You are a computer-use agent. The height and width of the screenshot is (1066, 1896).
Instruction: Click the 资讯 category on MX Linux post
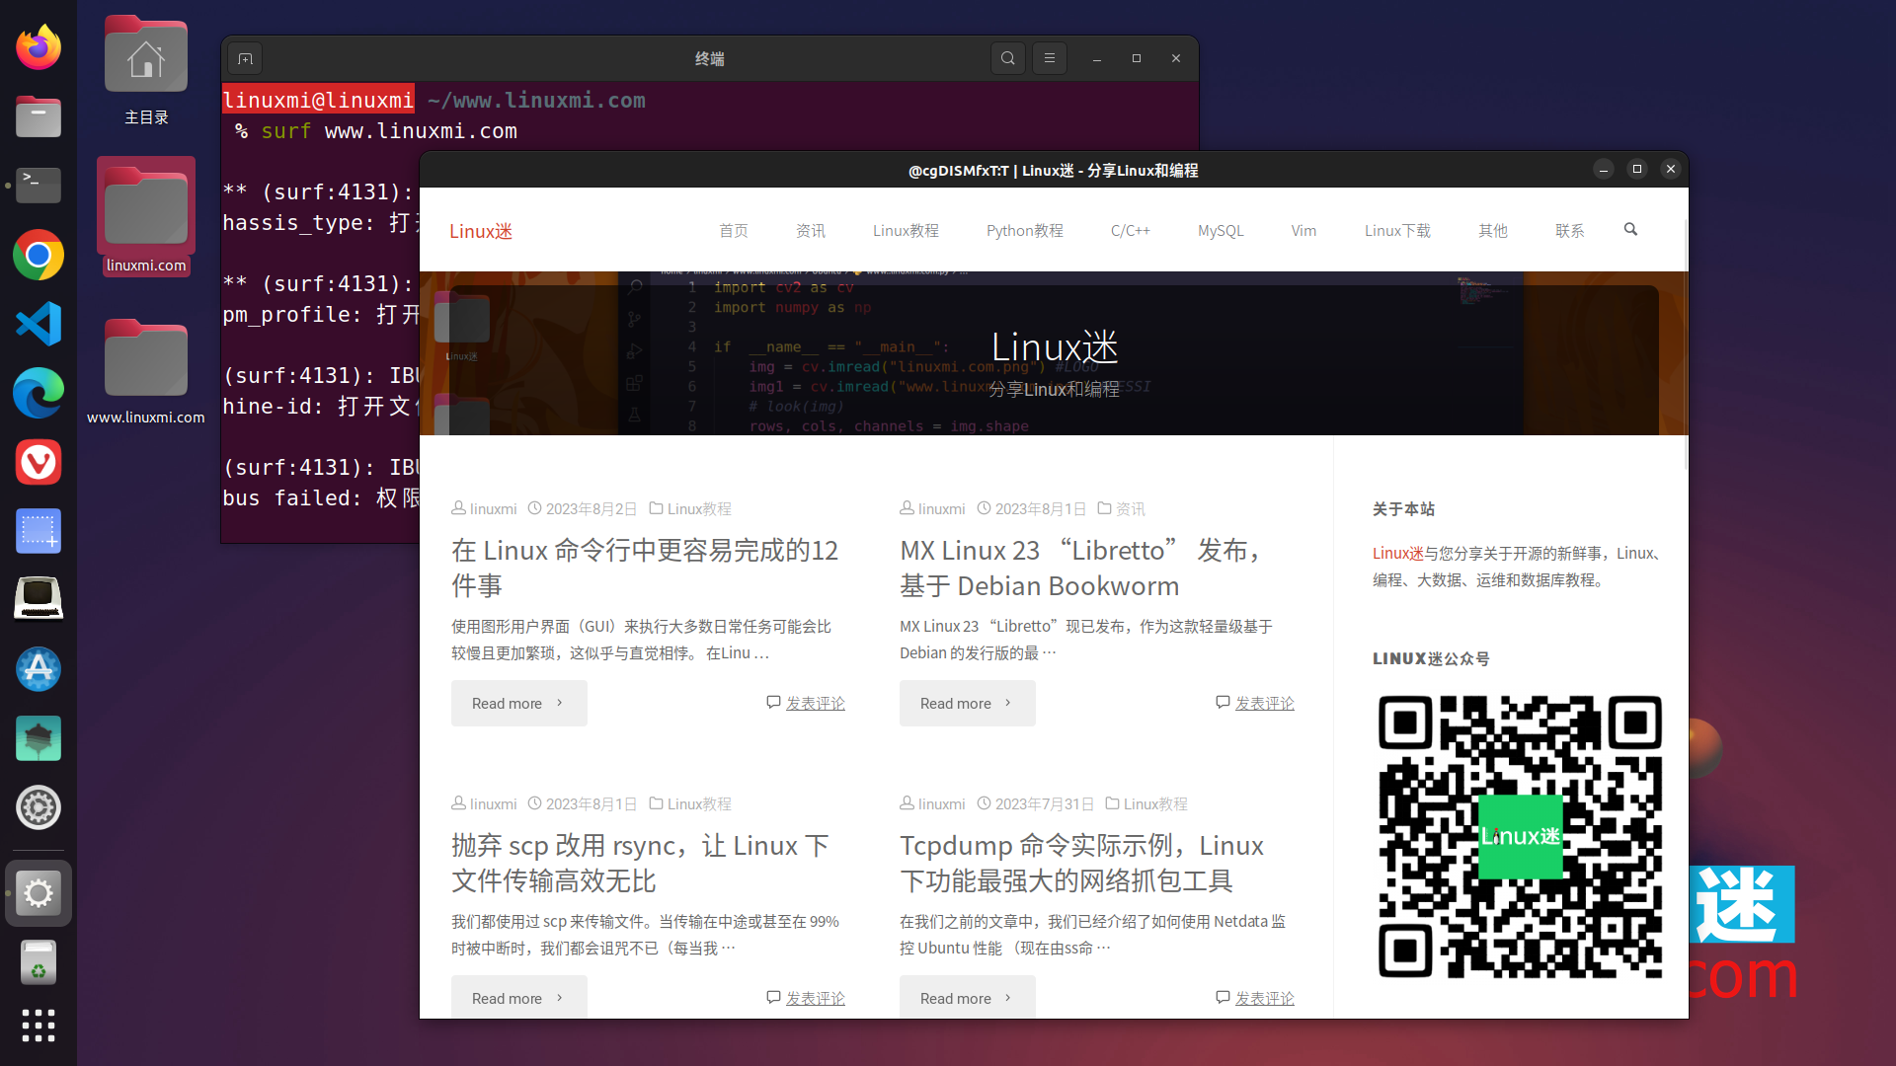pos(1131,508)
